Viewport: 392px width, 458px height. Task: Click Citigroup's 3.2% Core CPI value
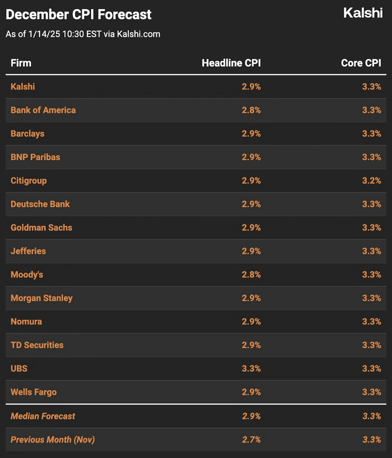(371, 180)
